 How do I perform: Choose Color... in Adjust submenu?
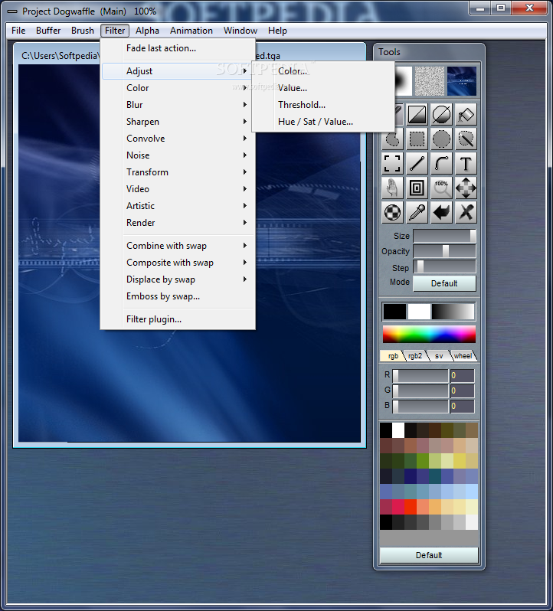(x=323, y=71)
